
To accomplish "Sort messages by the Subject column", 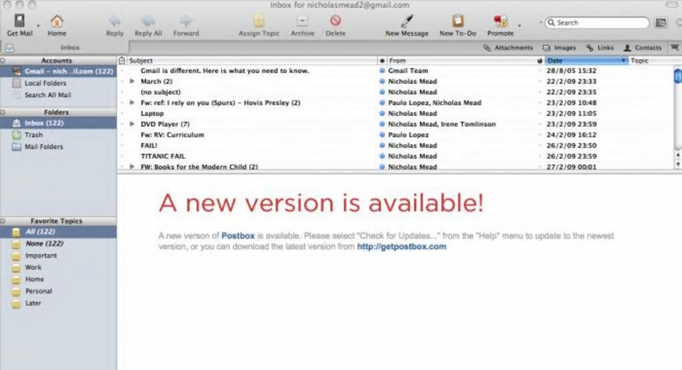I will pos(252,61).
